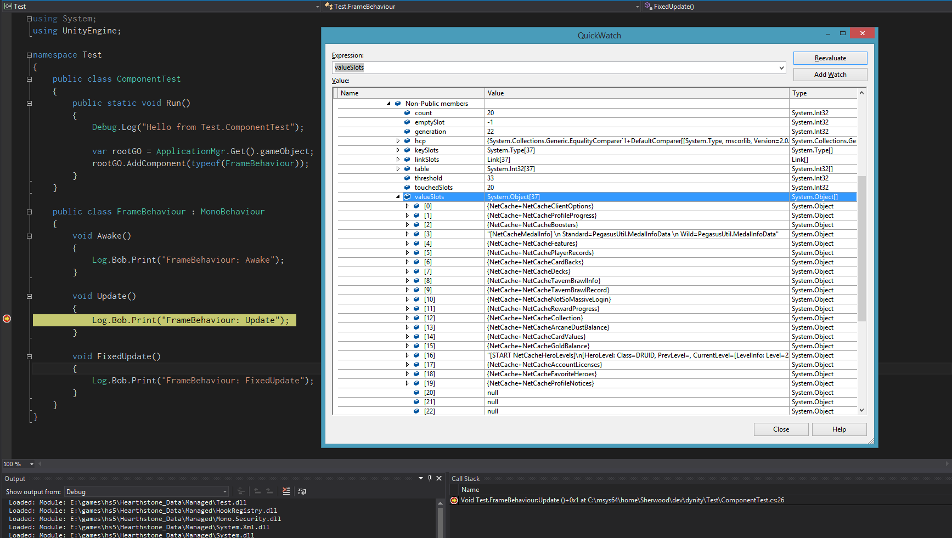
Task: Expand element [3] NetCacheMedalInfo
Action: 407,234
